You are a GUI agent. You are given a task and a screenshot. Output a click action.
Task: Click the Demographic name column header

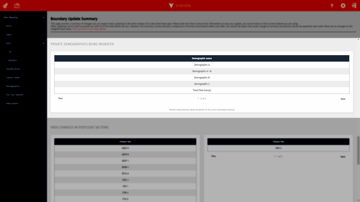click(202, 58)
